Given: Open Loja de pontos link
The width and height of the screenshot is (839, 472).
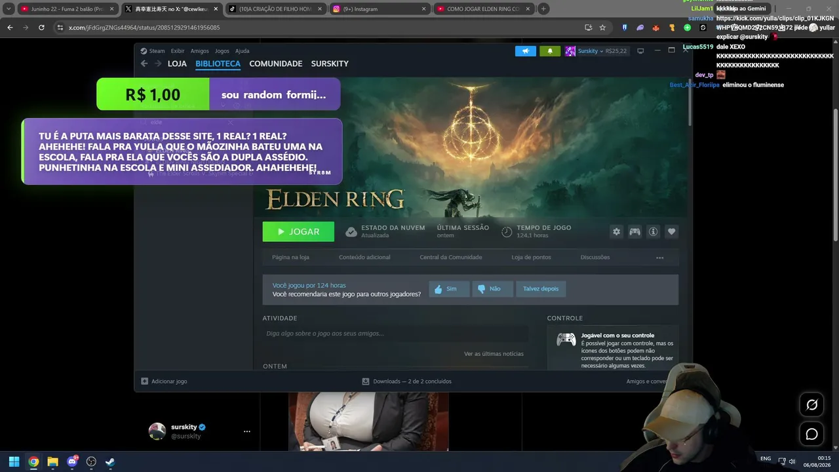Looking at the screenshot, I should point(531,257).
